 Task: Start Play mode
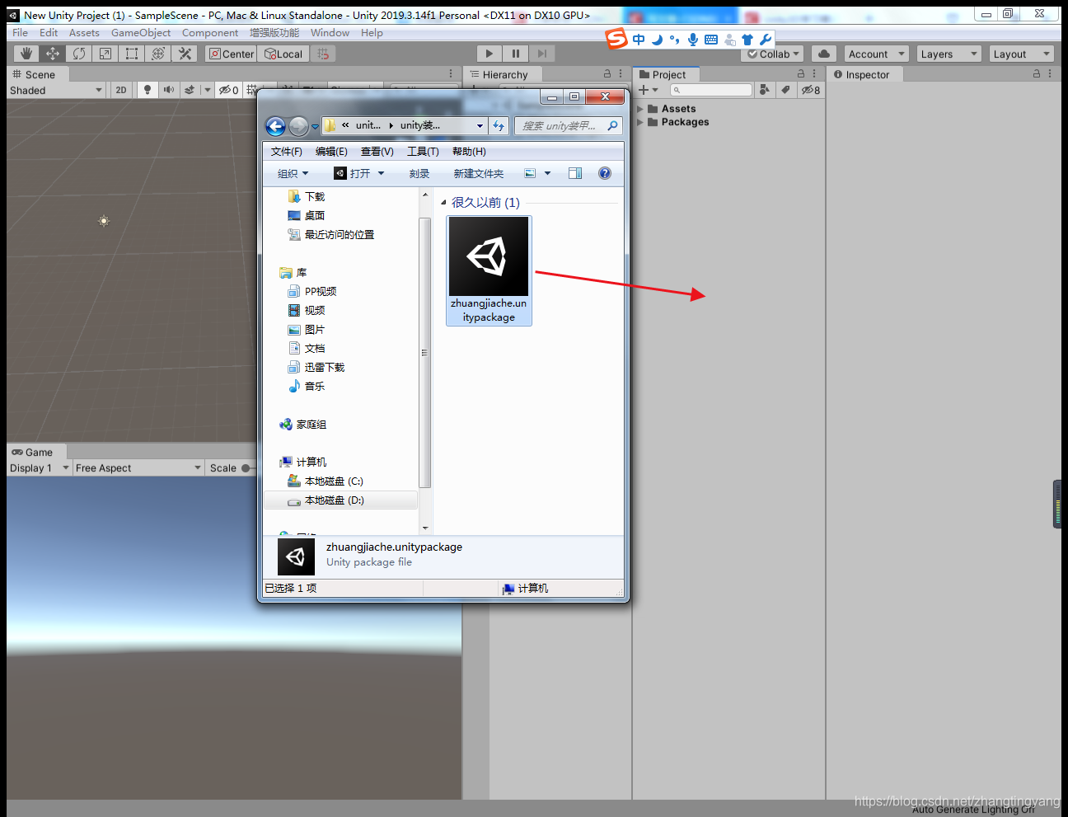489,54
